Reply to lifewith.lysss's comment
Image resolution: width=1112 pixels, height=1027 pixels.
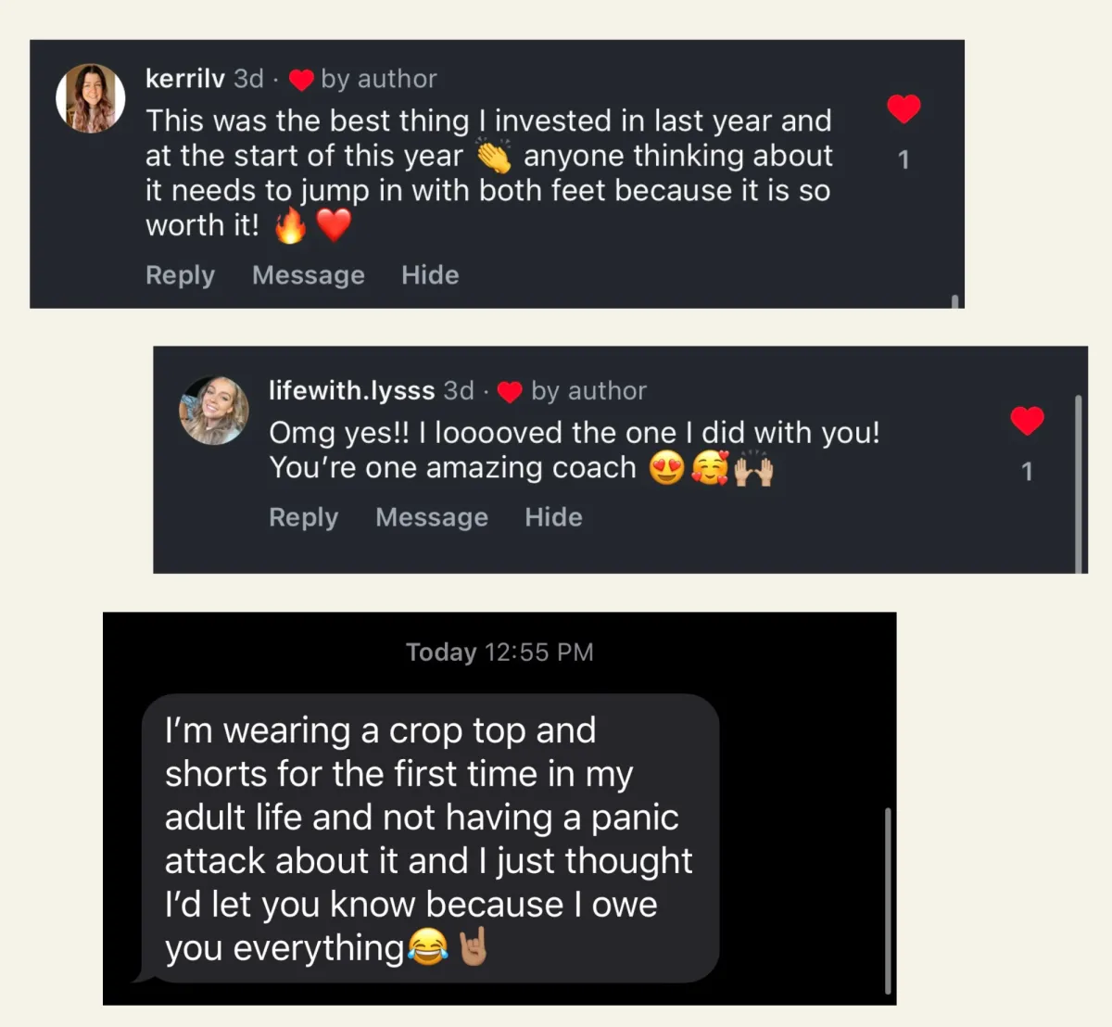tap(303, 517)
